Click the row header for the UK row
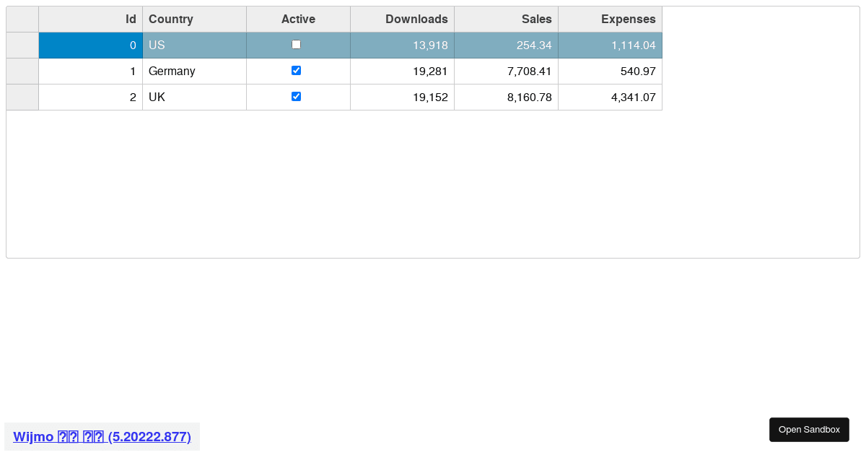Viewport: 866px width, 455px height. (x=22, y=97)
